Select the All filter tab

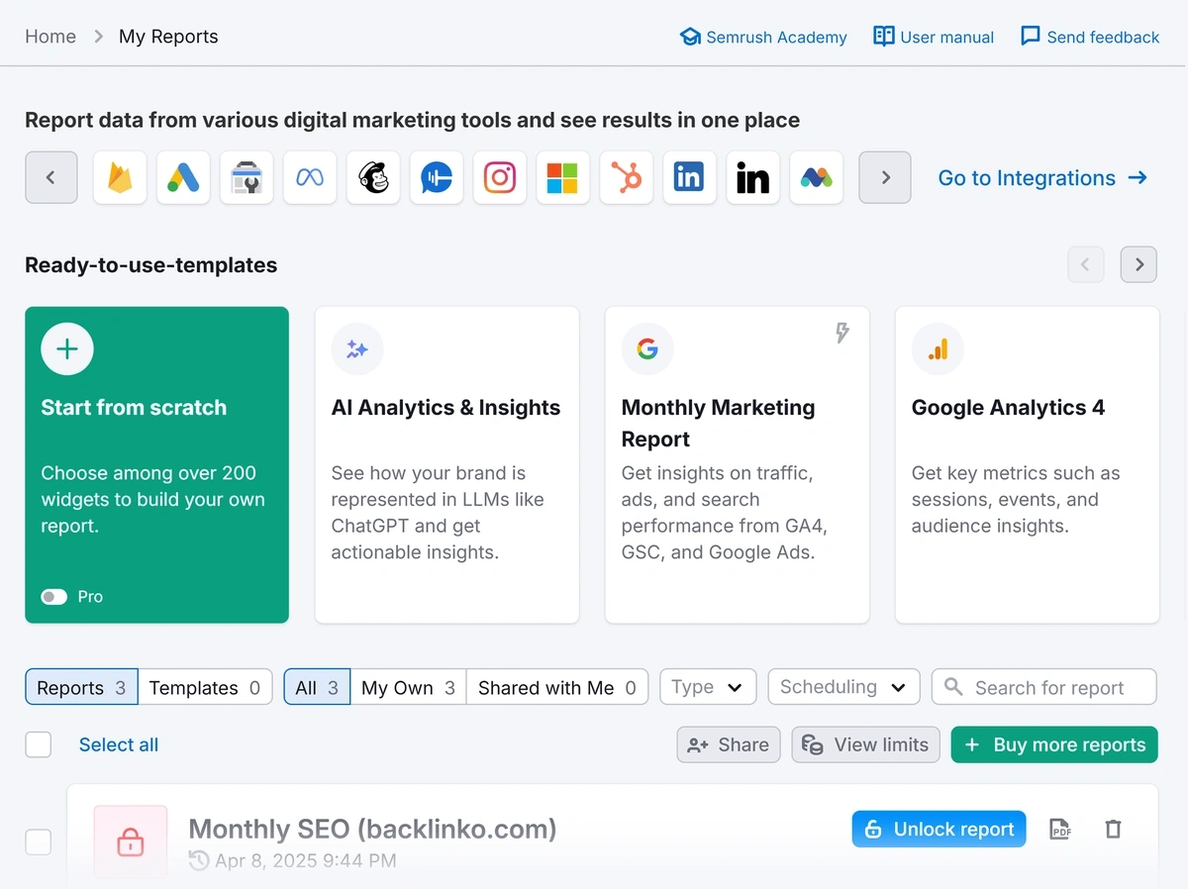coord(317,687)
